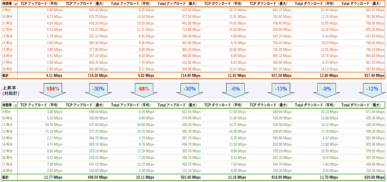Click the second -30% arrow under Total アップロード(最大)

tap(190, 91)
